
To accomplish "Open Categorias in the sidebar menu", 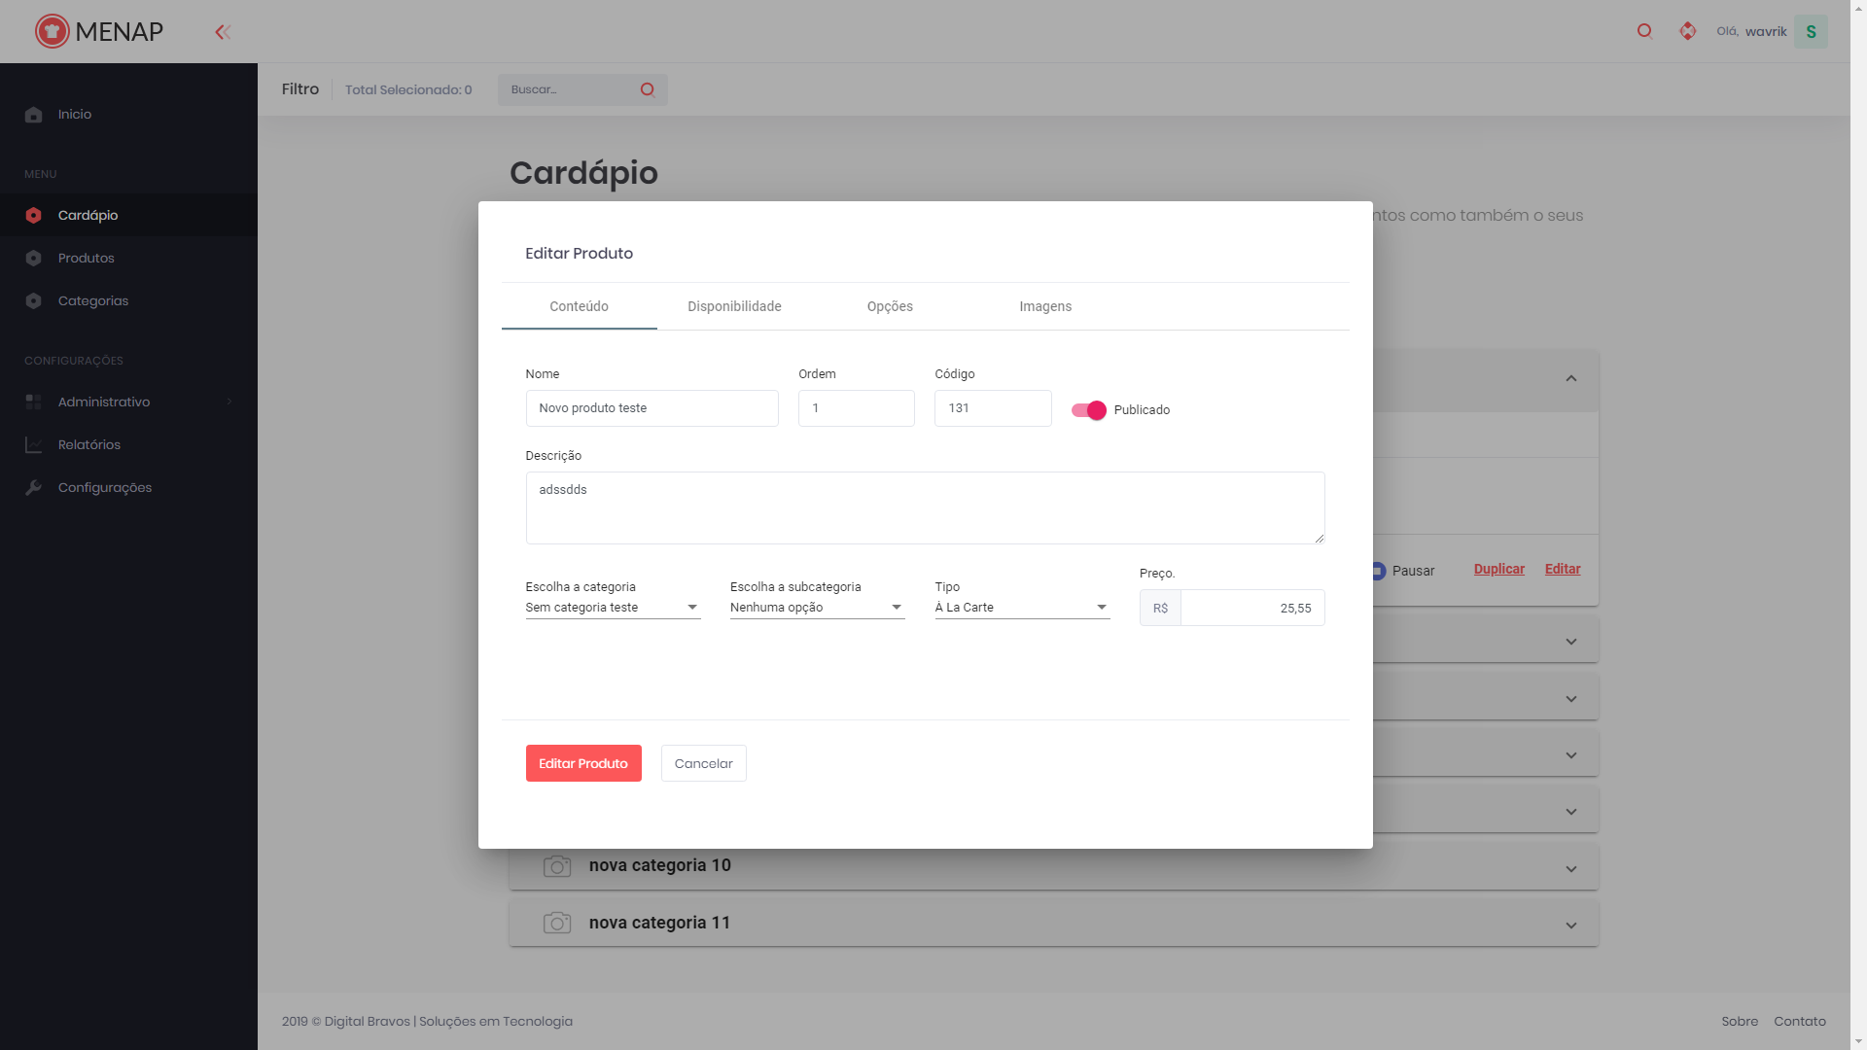I will click(x=128, y=300).
